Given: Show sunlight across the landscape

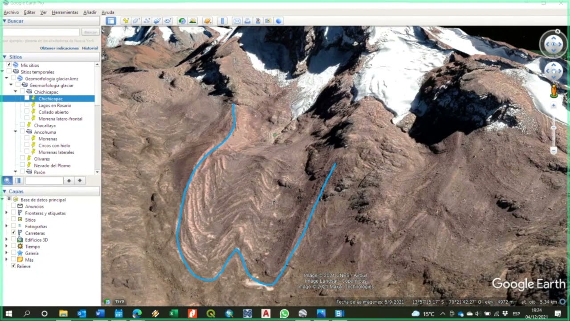Looking at the screenshot, I should click(192, 21).
